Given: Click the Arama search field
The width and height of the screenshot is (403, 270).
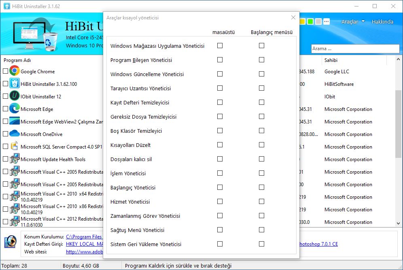Looking at the screenshot, I should 355,49.
